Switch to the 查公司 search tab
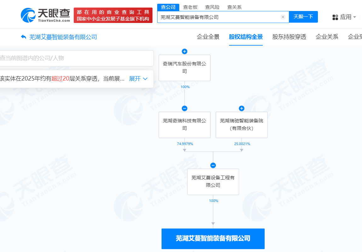362x252 pixels. 168,7
